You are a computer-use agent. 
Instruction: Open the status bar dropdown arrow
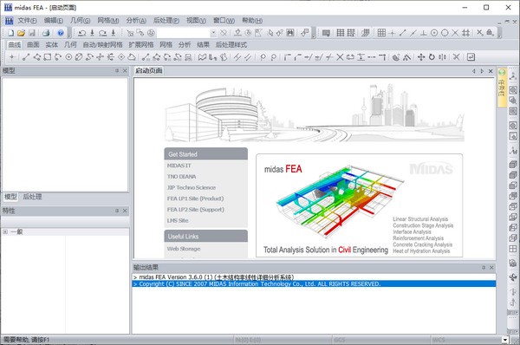coord(505,340)
